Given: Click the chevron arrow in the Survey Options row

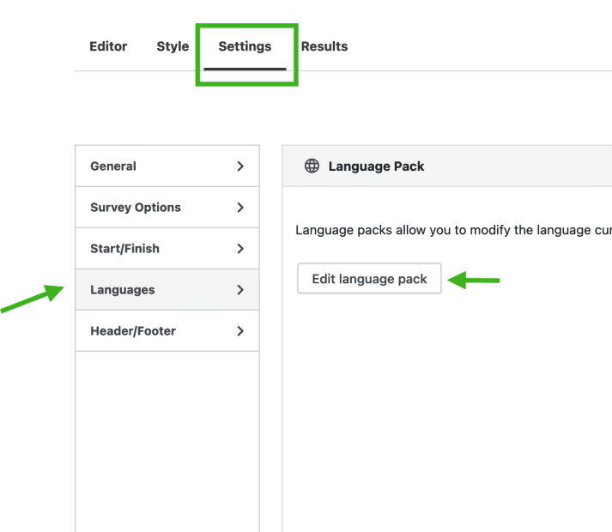Looking at the screenshot, I should 240,208.
